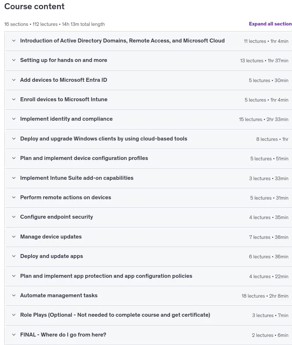Click the Course content heading
292x345 pixels.
click(x=35, y=6)
